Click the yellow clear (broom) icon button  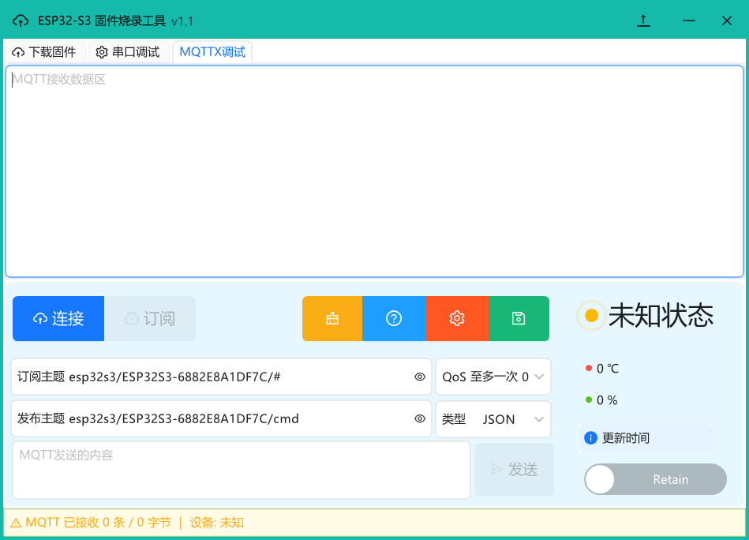pyautogui.click(x=332, y=318)
